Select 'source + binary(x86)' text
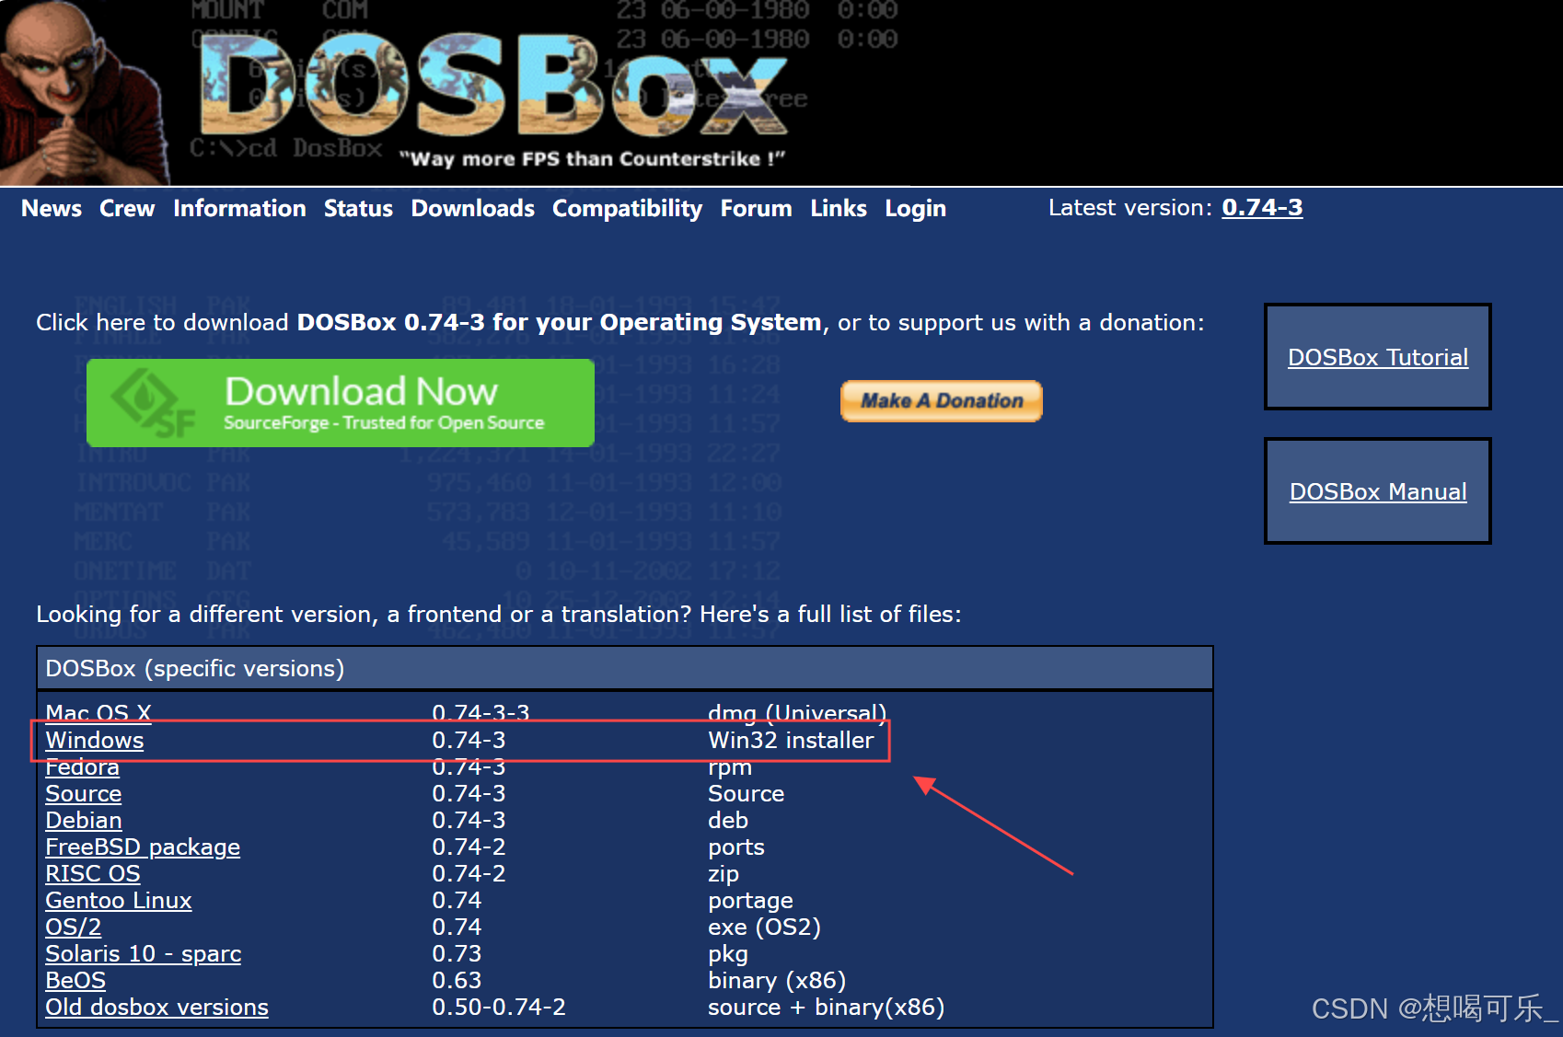Screen dimensions: 1563x1037 (x=826, y=1007)
